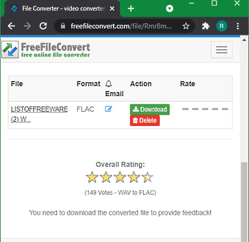
Task: Click the fourth overall rating star
Action: (x=134, y=177)
